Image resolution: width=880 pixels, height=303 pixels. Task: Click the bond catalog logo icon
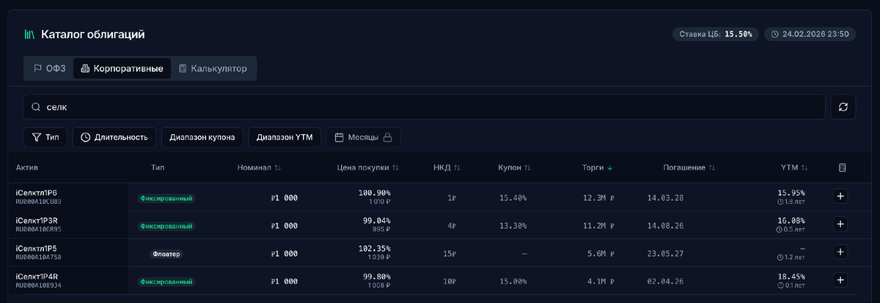(x=29, y=34)
